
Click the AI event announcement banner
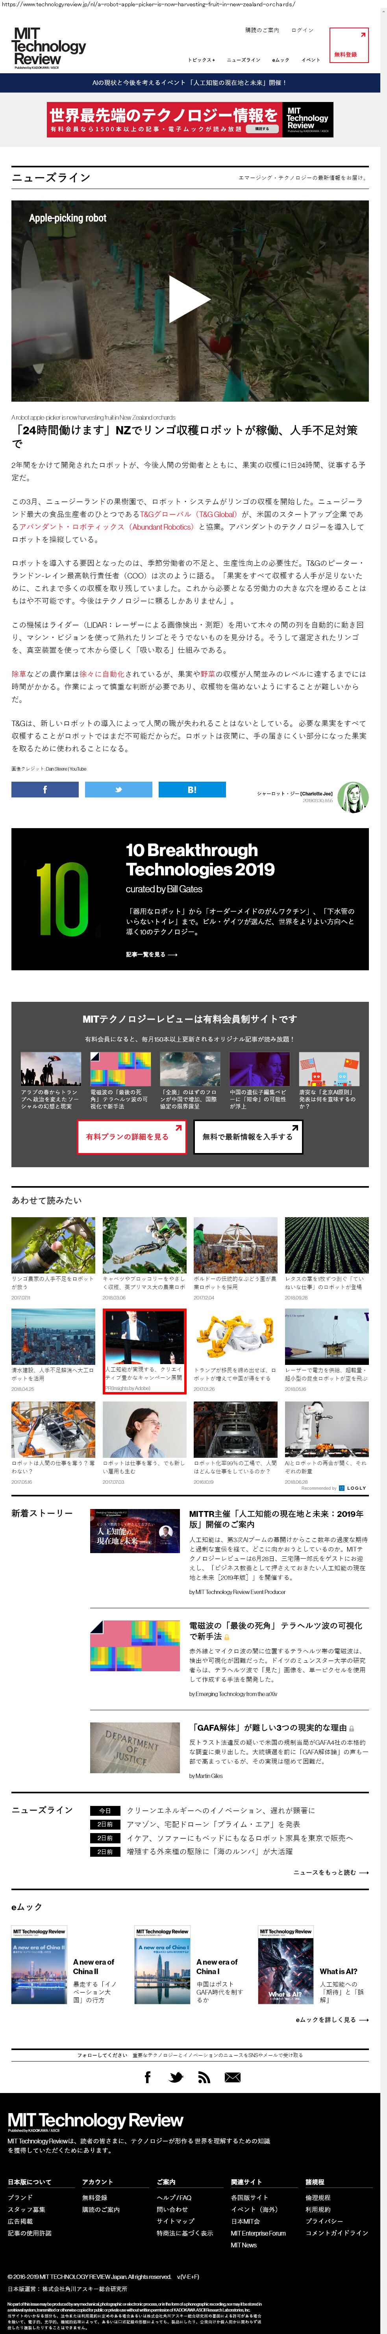189,82
